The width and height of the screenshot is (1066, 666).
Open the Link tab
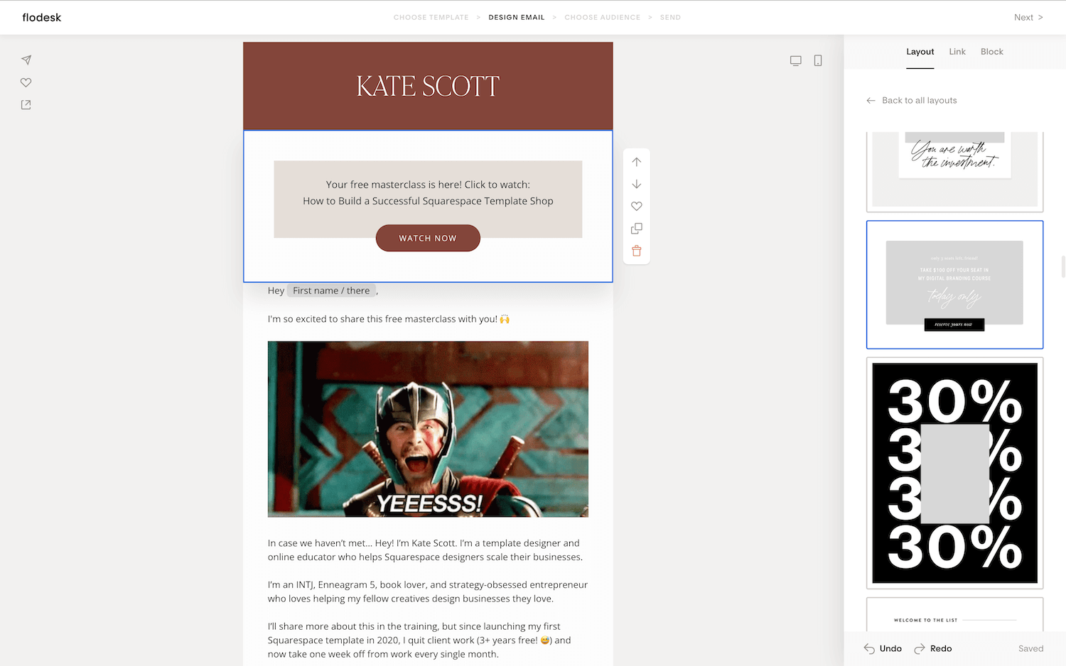(x=957, y=52)
